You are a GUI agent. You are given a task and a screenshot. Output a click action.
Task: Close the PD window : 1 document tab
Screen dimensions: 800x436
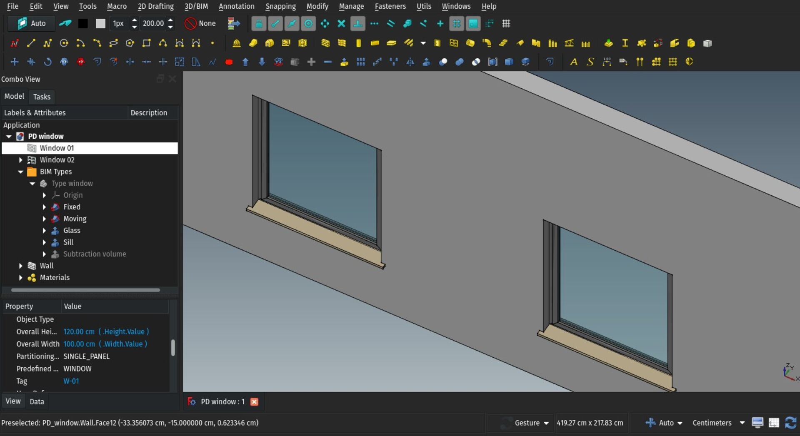tap(254, 402)
